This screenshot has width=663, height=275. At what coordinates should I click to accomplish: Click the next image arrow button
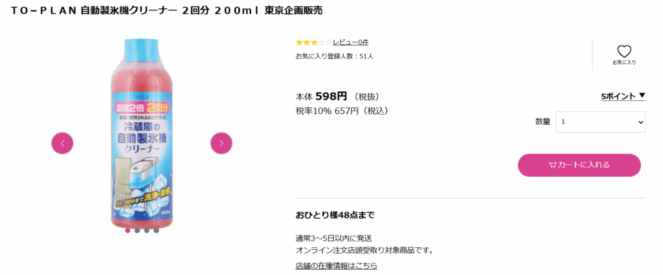(221, 143)
